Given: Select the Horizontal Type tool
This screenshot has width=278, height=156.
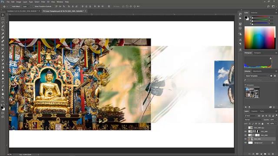Looking at the screenshot, I should [x=3, y=83].
